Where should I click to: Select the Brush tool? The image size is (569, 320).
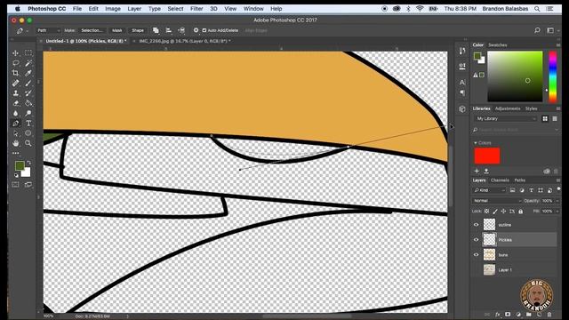point(28,83)
